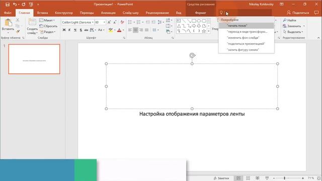Apply yellow text highlight color
The image size is (322, 181).
pos(111,30)
